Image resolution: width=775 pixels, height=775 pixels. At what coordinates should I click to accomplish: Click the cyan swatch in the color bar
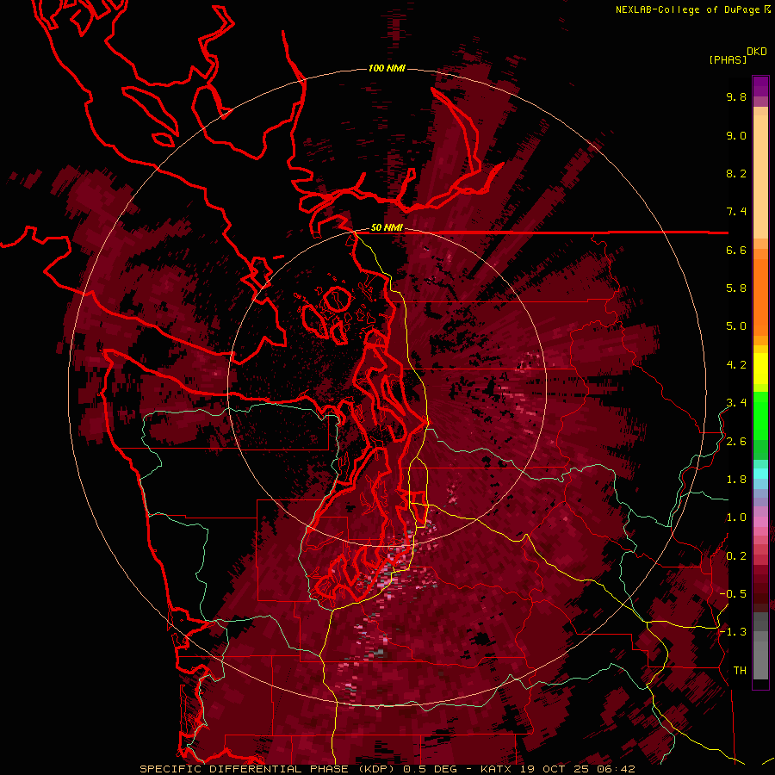click(760, 474)
